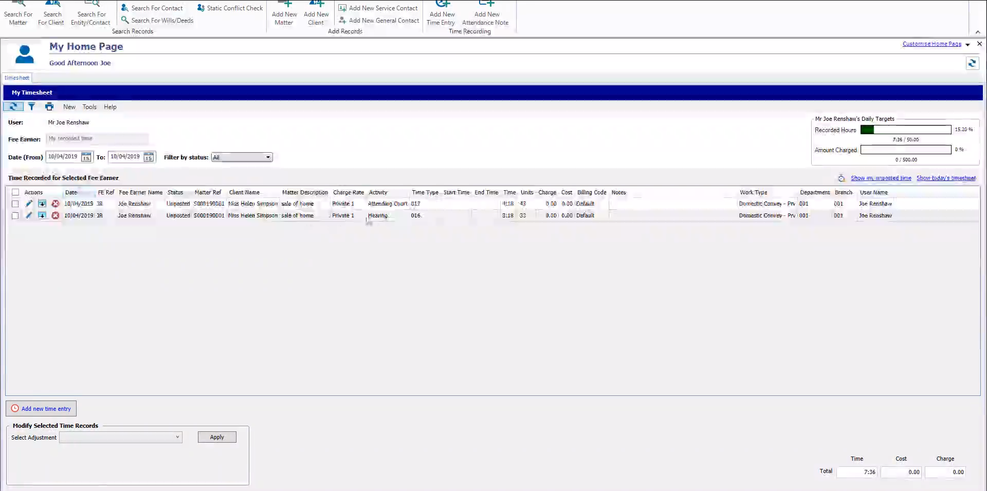Delete the Attending Court entry via its red X

tap(56, 204)
